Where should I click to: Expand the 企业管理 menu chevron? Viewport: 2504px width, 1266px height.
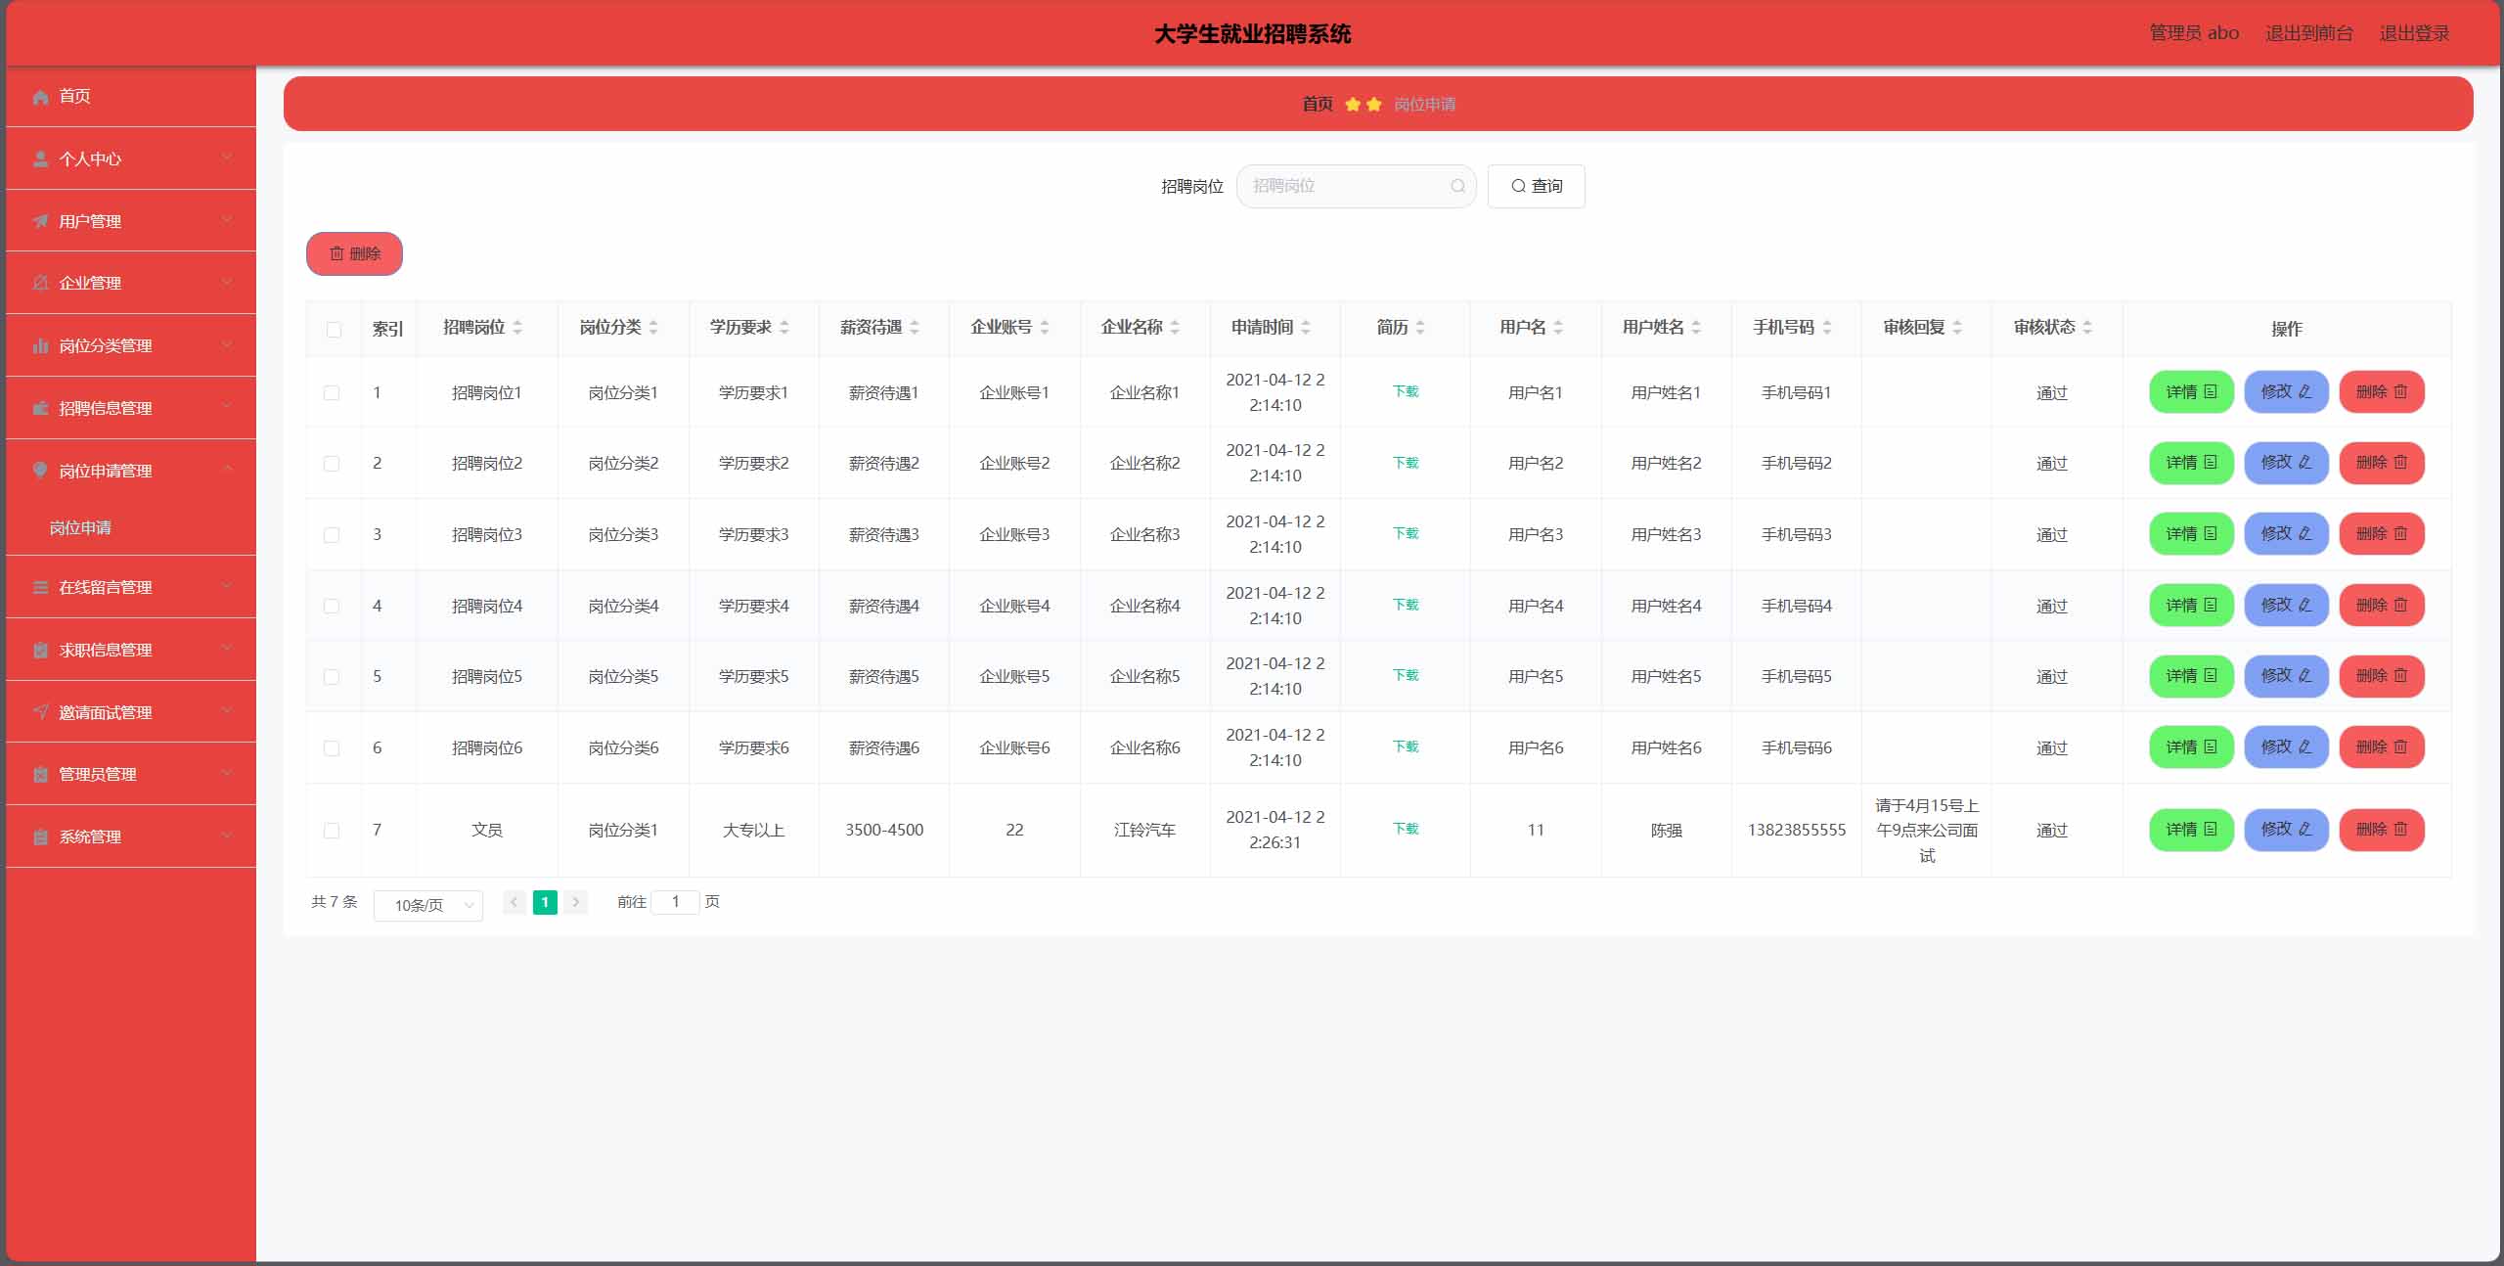click(227, 282)
